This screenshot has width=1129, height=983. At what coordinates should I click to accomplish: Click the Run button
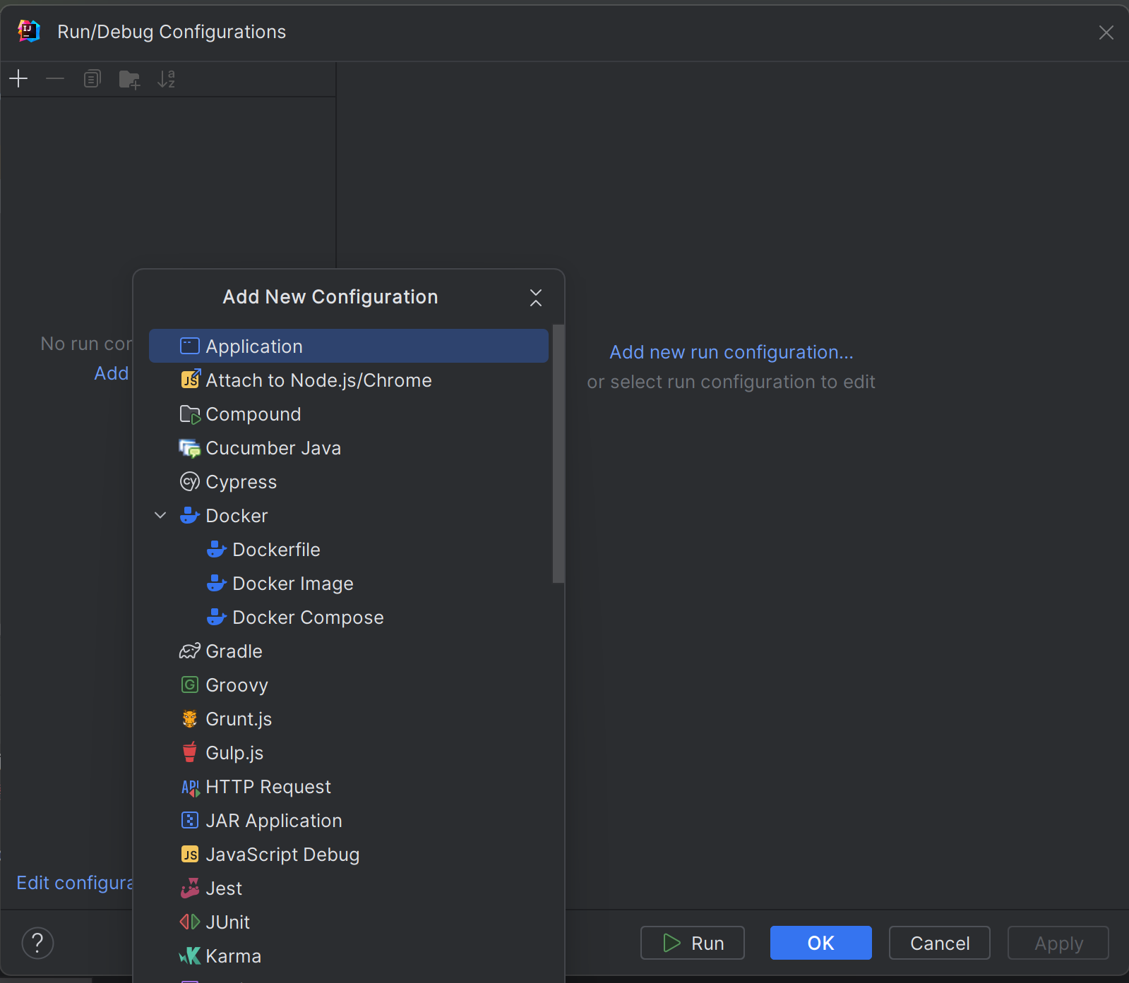point(693,943)
